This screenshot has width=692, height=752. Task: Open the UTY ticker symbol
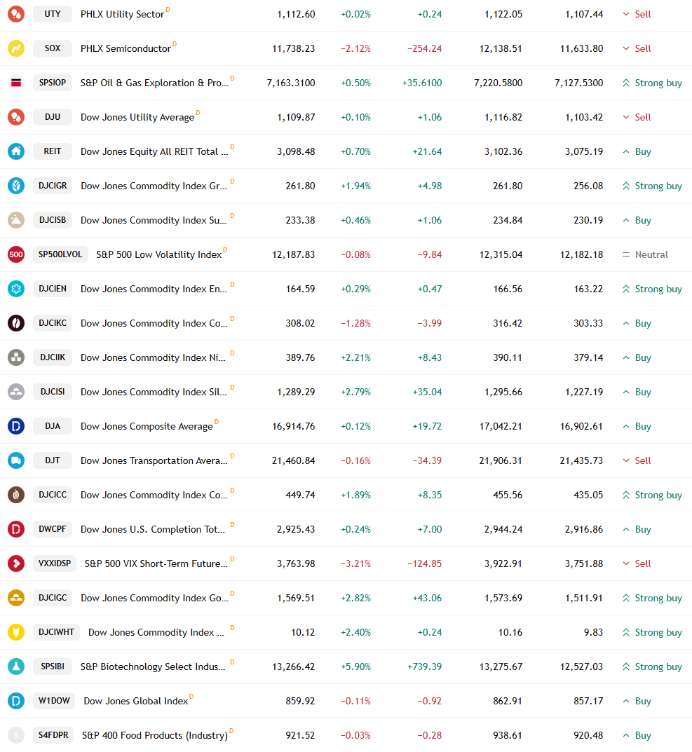(x=53, y=14)
